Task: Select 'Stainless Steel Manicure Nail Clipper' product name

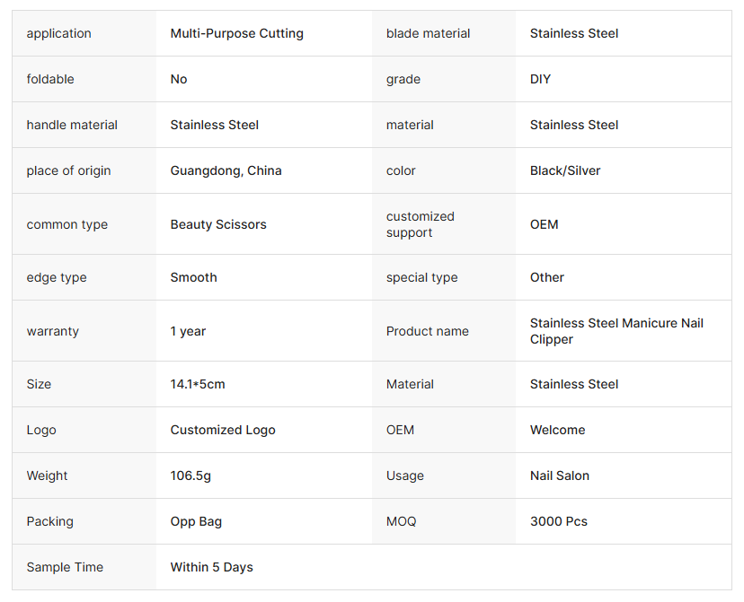Action: coord(616,331)
